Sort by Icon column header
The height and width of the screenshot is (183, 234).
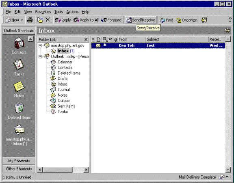(x=98, y=39)
